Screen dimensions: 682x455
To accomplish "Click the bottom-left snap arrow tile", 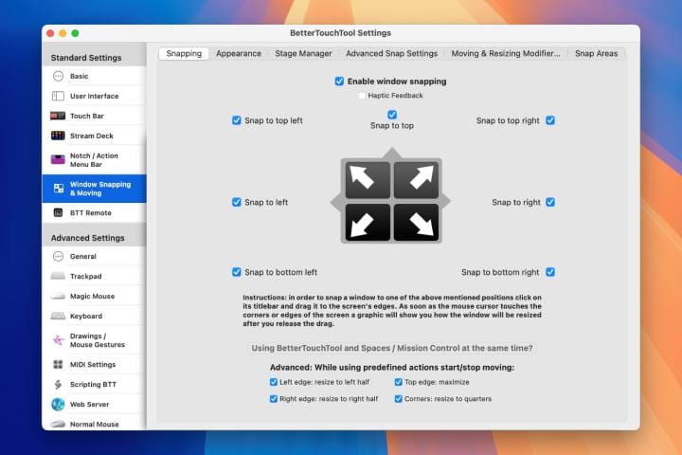I will (368, 223).
